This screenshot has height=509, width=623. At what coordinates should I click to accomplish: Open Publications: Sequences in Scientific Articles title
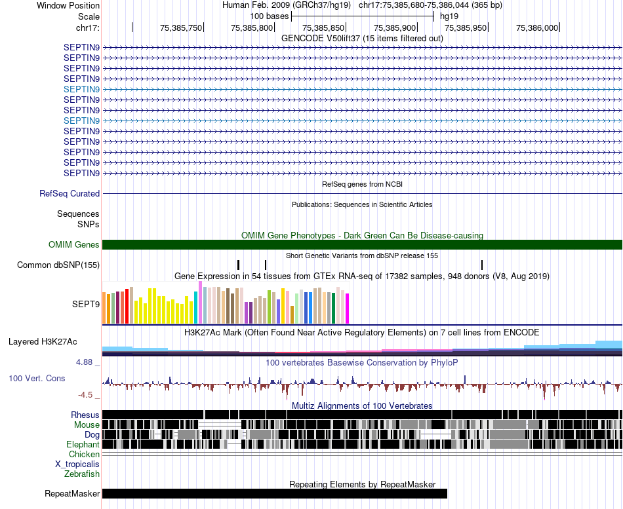point(362,204)
